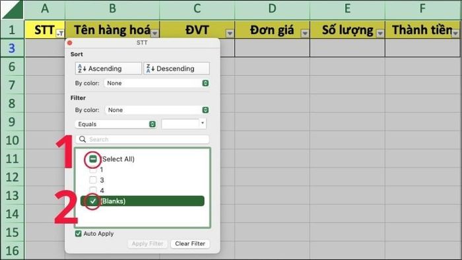Uncheck the (Blanks) checkbox

[x=93, y=201]
